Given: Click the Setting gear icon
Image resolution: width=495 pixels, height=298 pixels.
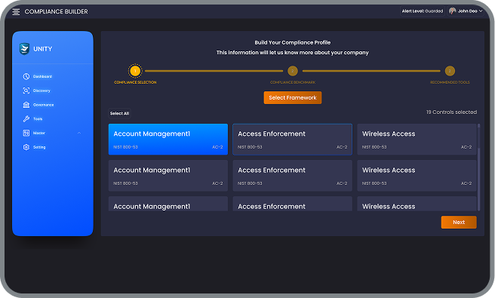Looking at the screenshot, I should click(x=26, y=147).
